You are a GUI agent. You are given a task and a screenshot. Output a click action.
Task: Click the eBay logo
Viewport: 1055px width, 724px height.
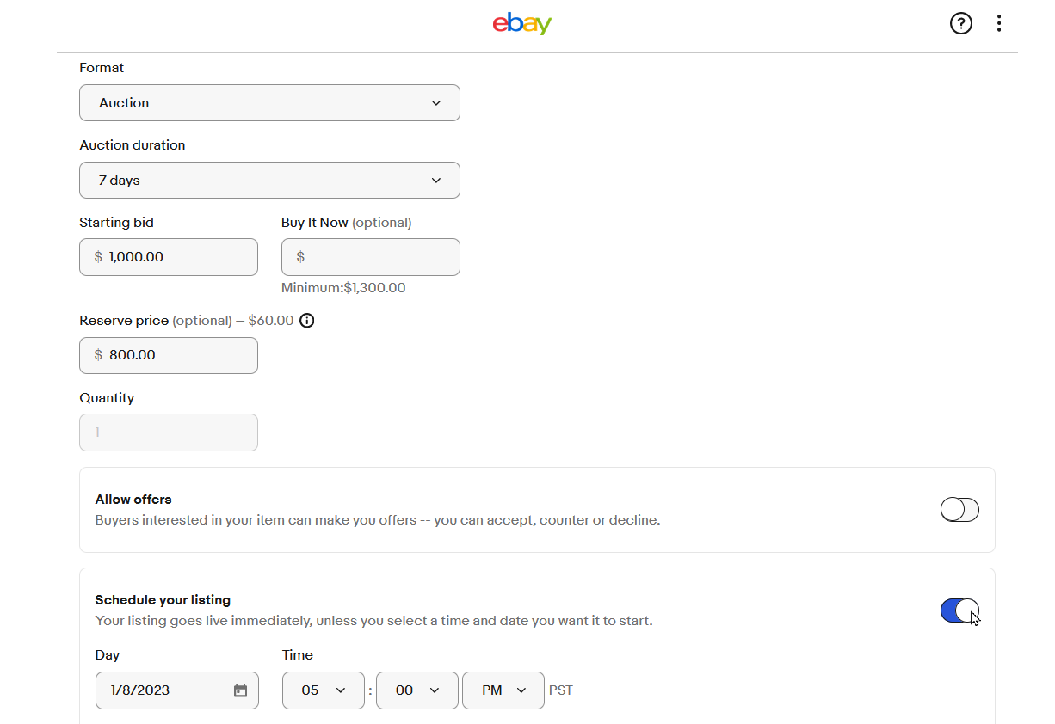(521, 24)
